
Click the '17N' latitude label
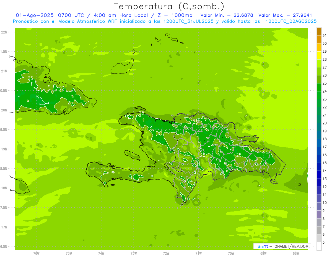[4, 227]
